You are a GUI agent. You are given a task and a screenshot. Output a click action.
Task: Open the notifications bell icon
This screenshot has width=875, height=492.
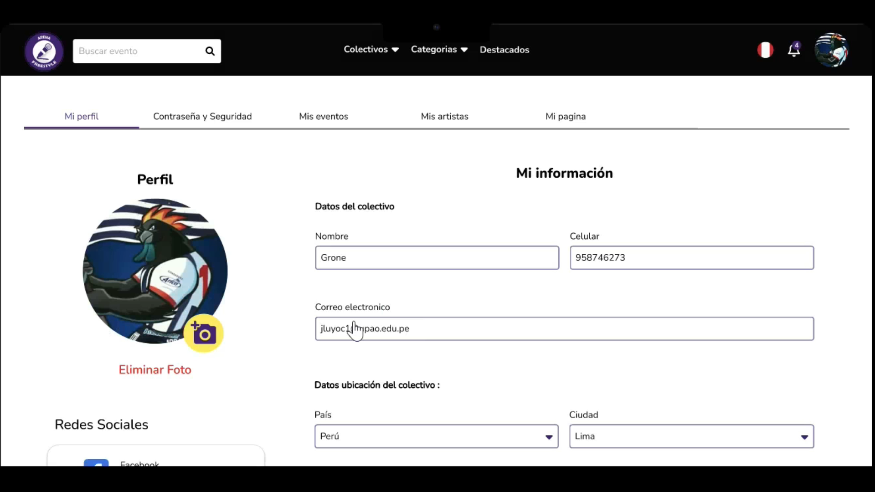tap(794, 50)
